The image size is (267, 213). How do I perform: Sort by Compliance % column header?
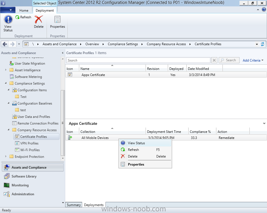pos(202,131)
